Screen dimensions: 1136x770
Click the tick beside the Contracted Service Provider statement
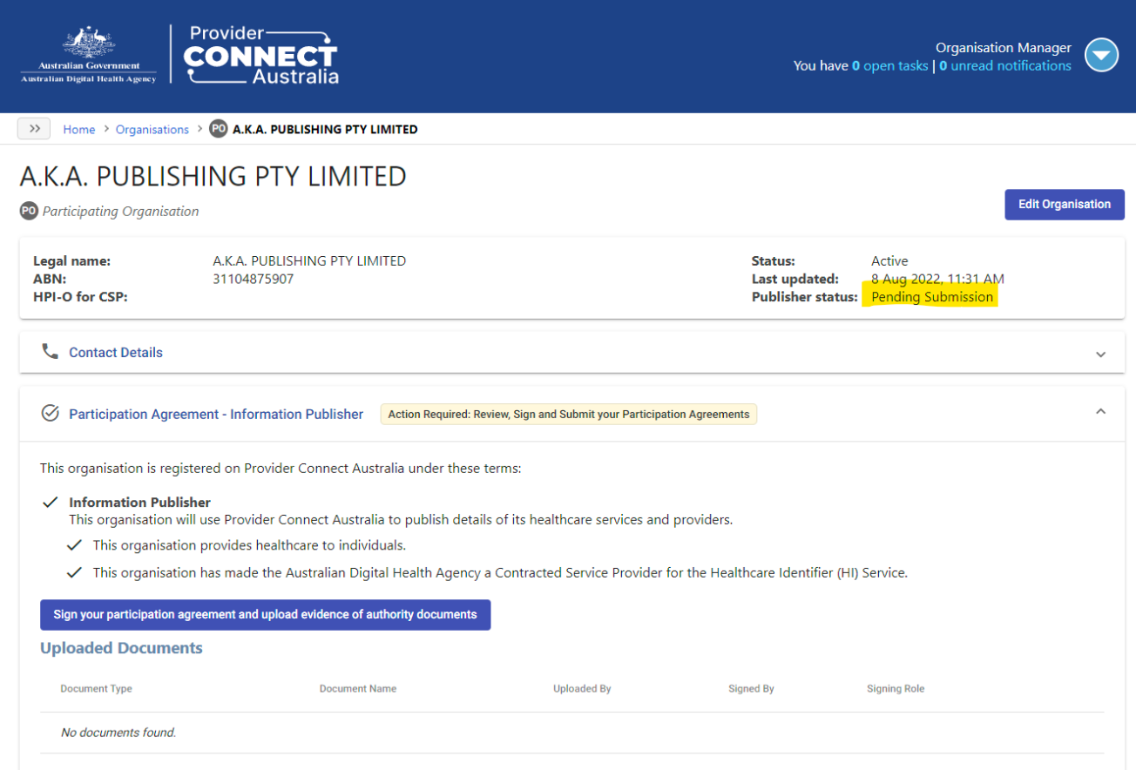pyautogui.click(x=74, y=572)
